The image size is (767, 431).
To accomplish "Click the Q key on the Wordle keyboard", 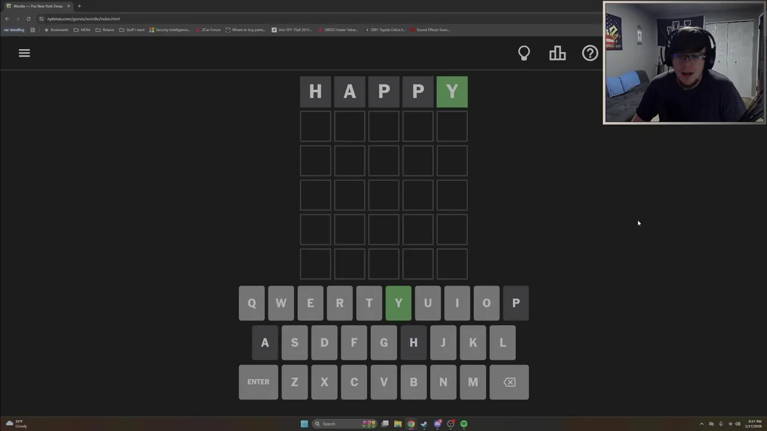I will click(x=252, y=303).
